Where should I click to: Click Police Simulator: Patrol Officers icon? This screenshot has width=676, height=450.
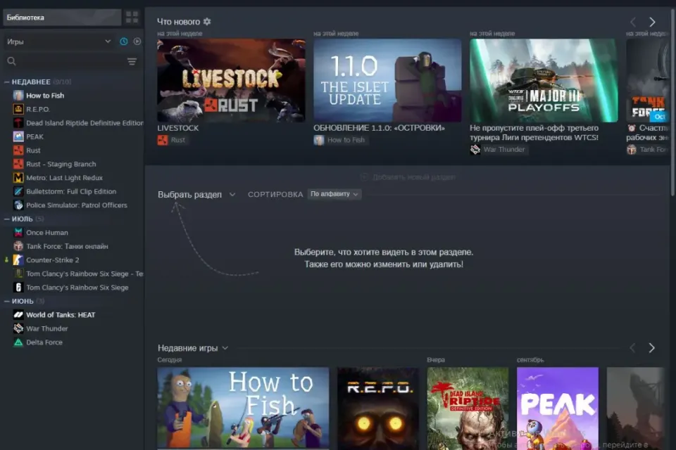click(18, 205)
